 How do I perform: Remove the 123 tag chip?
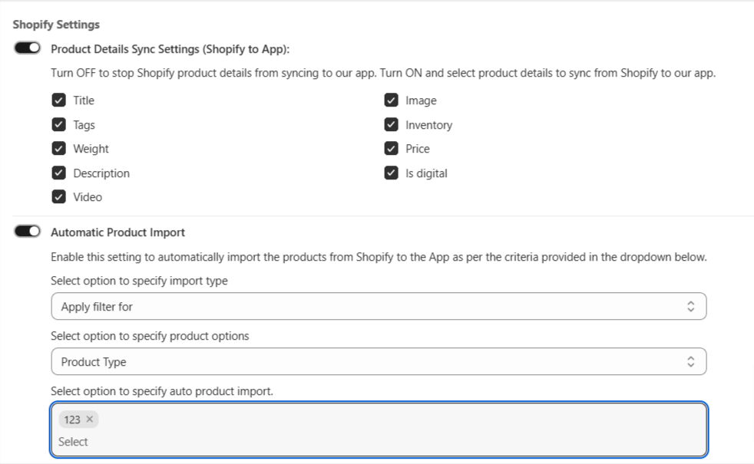(x=89, y=420)
